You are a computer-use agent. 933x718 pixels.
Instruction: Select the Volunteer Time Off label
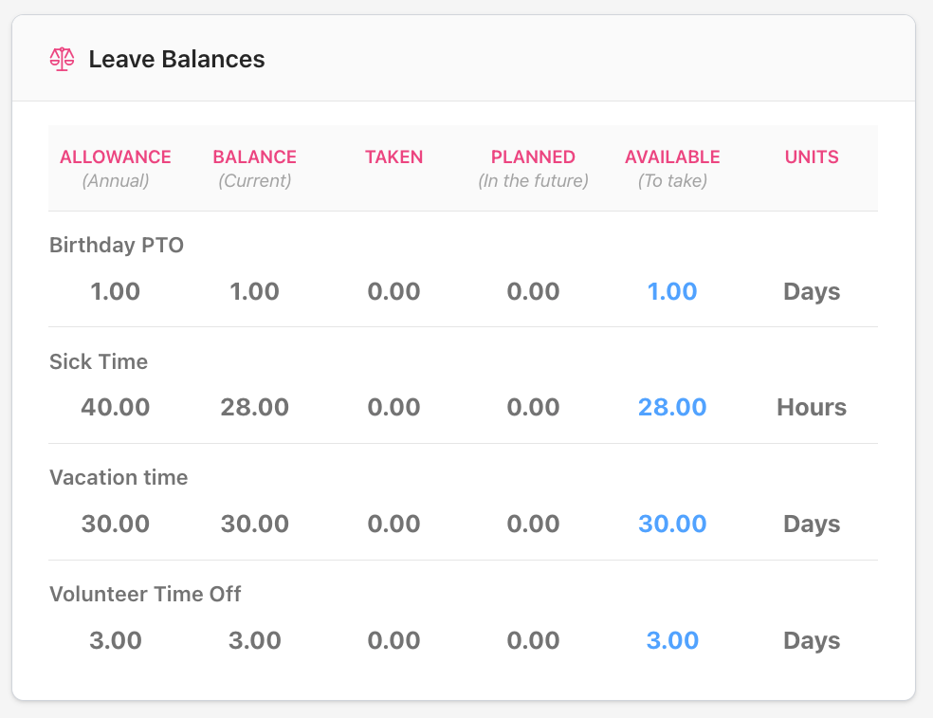(145, 594)
